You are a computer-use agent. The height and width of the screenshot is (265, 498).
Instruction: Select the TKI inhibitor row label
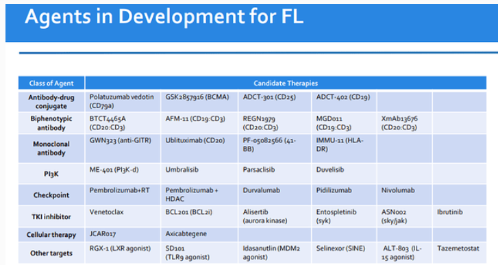click(x=51, y=216)
